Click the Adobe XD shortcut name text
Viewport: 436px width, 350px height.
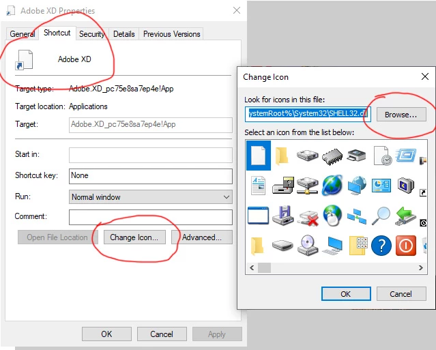tap(74, 59)
